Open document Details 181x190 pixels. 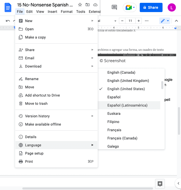[x=56, y=137]
